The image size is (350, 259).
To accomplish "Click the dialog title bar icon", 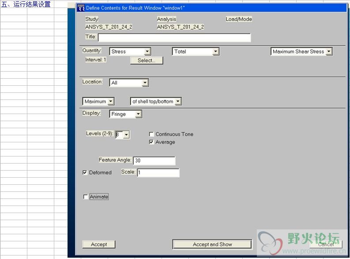I will tap(81, 8).
